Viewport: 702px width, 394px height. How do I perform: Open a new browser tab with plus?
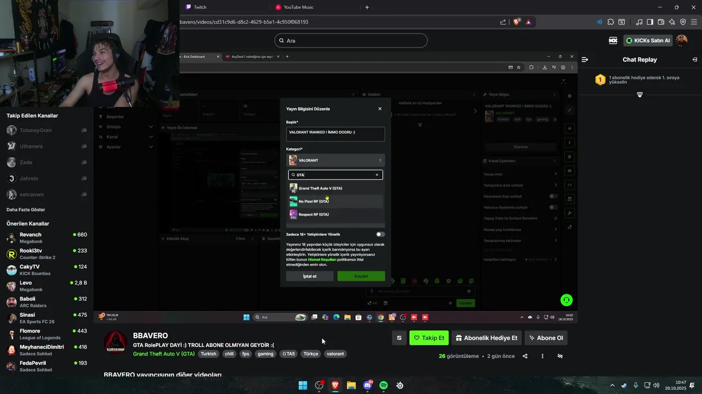pos(367,7)
